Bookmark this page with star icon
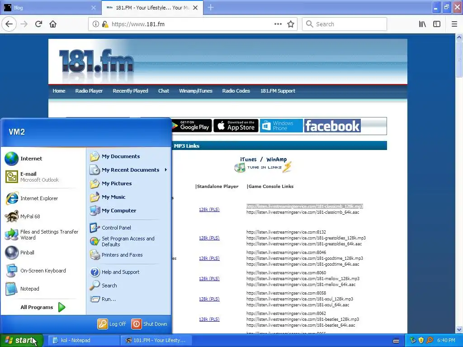This screenshot has height=347, width=463. coord(291,24)
